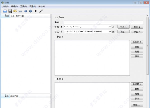Image resolution: width=150 pixels, height=108 pixels.
Task: Collapse the 文件 section
Action: click(x=55, y=17)
